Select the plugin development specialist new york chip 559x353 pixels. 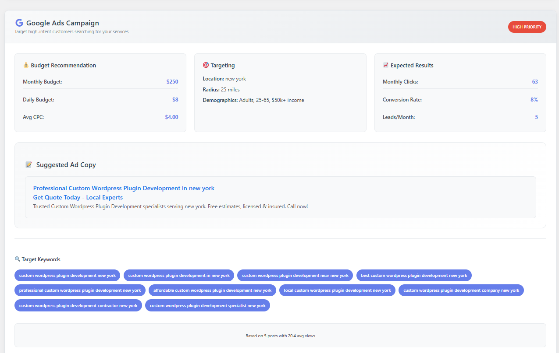pyautogui.click(x=207, y=306)
